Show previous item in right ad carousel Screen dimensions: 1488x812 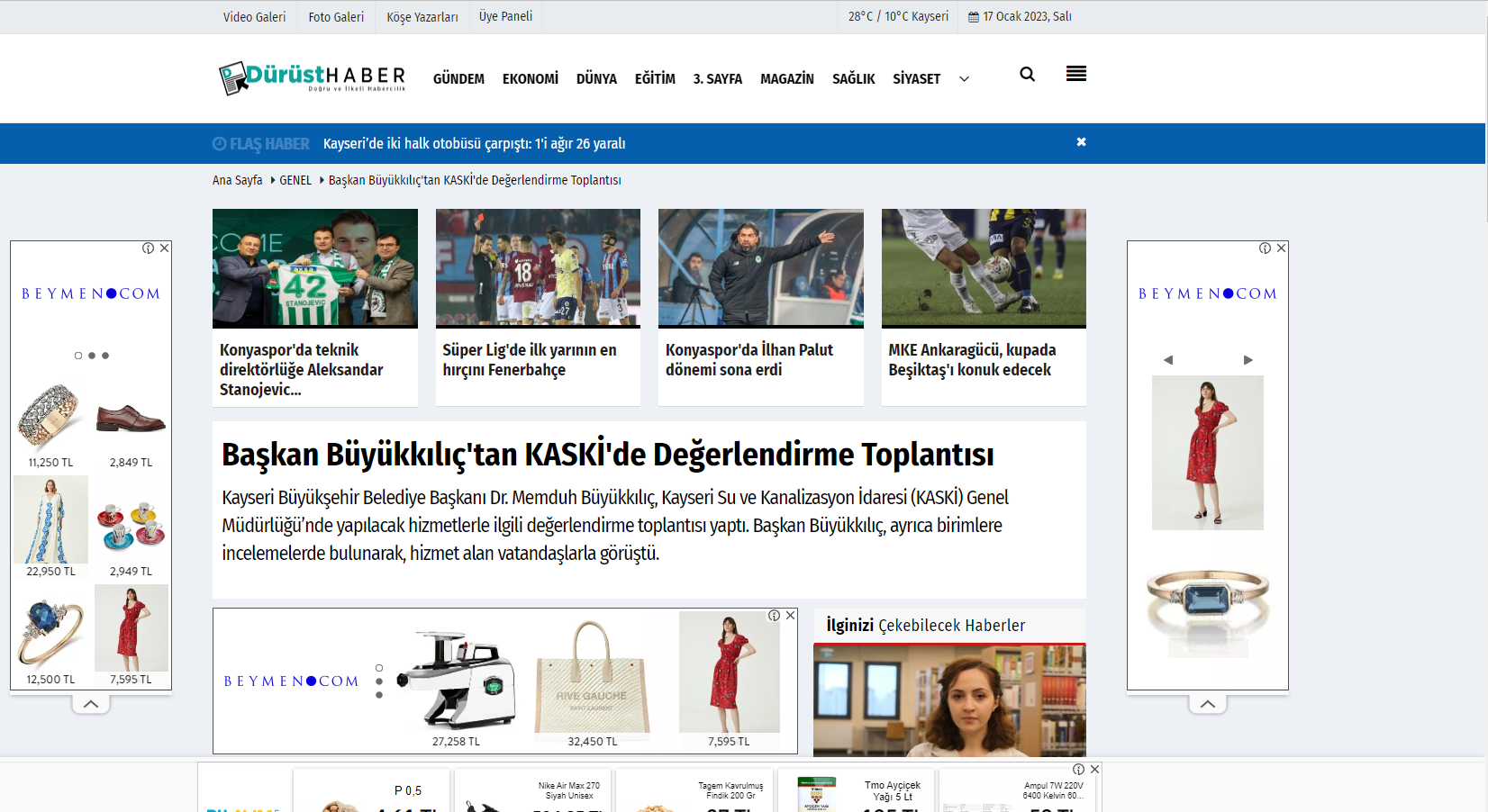tap(1168, 360)
